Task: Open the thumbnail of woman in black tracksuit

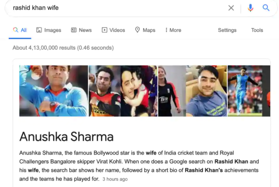Action: [x=172, y=91]
